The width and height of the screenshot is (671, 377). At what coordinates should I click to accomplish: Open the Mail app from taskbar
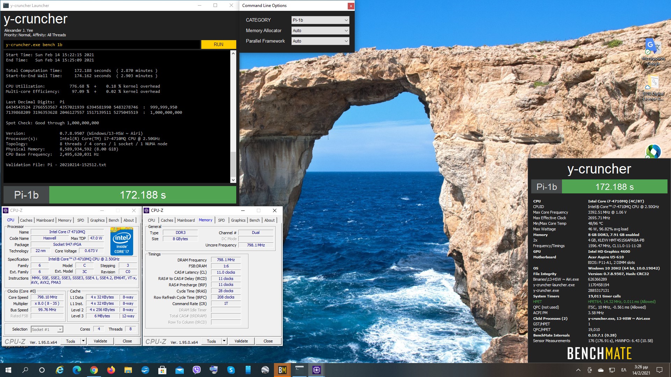180,370
